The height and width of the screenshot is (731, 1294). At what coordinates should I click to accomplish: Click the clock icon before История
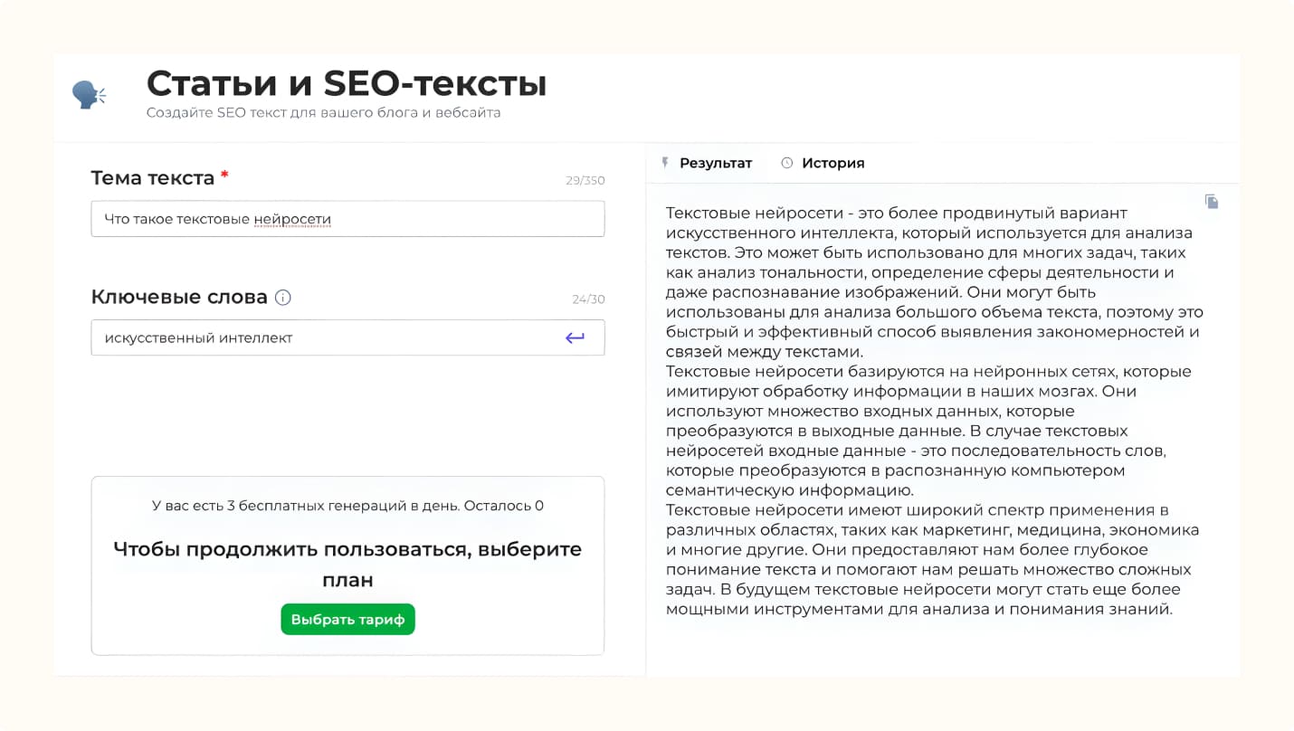[x=786, y=163]
